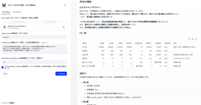Copy the KPI table with the copy icon
Image resolution: width=201 pixels, height=105 pixels.
(189, 39)
